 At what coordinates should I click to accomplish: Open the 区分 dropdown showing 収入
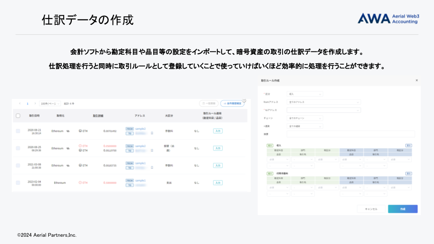pos(305,94)
